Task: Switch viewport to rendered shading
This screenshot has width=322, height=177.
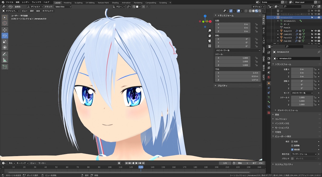Action: [x=260, y=11]
